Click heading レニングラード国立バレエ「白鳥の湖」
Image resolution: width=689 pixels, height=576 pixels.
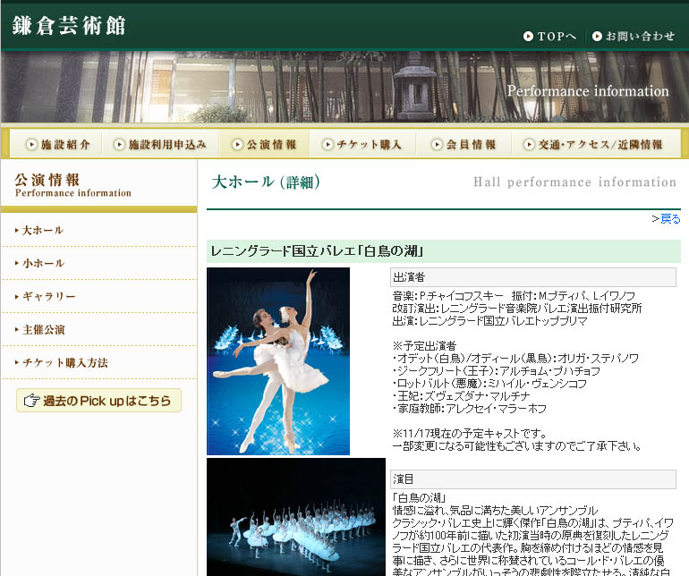point(317,250)
